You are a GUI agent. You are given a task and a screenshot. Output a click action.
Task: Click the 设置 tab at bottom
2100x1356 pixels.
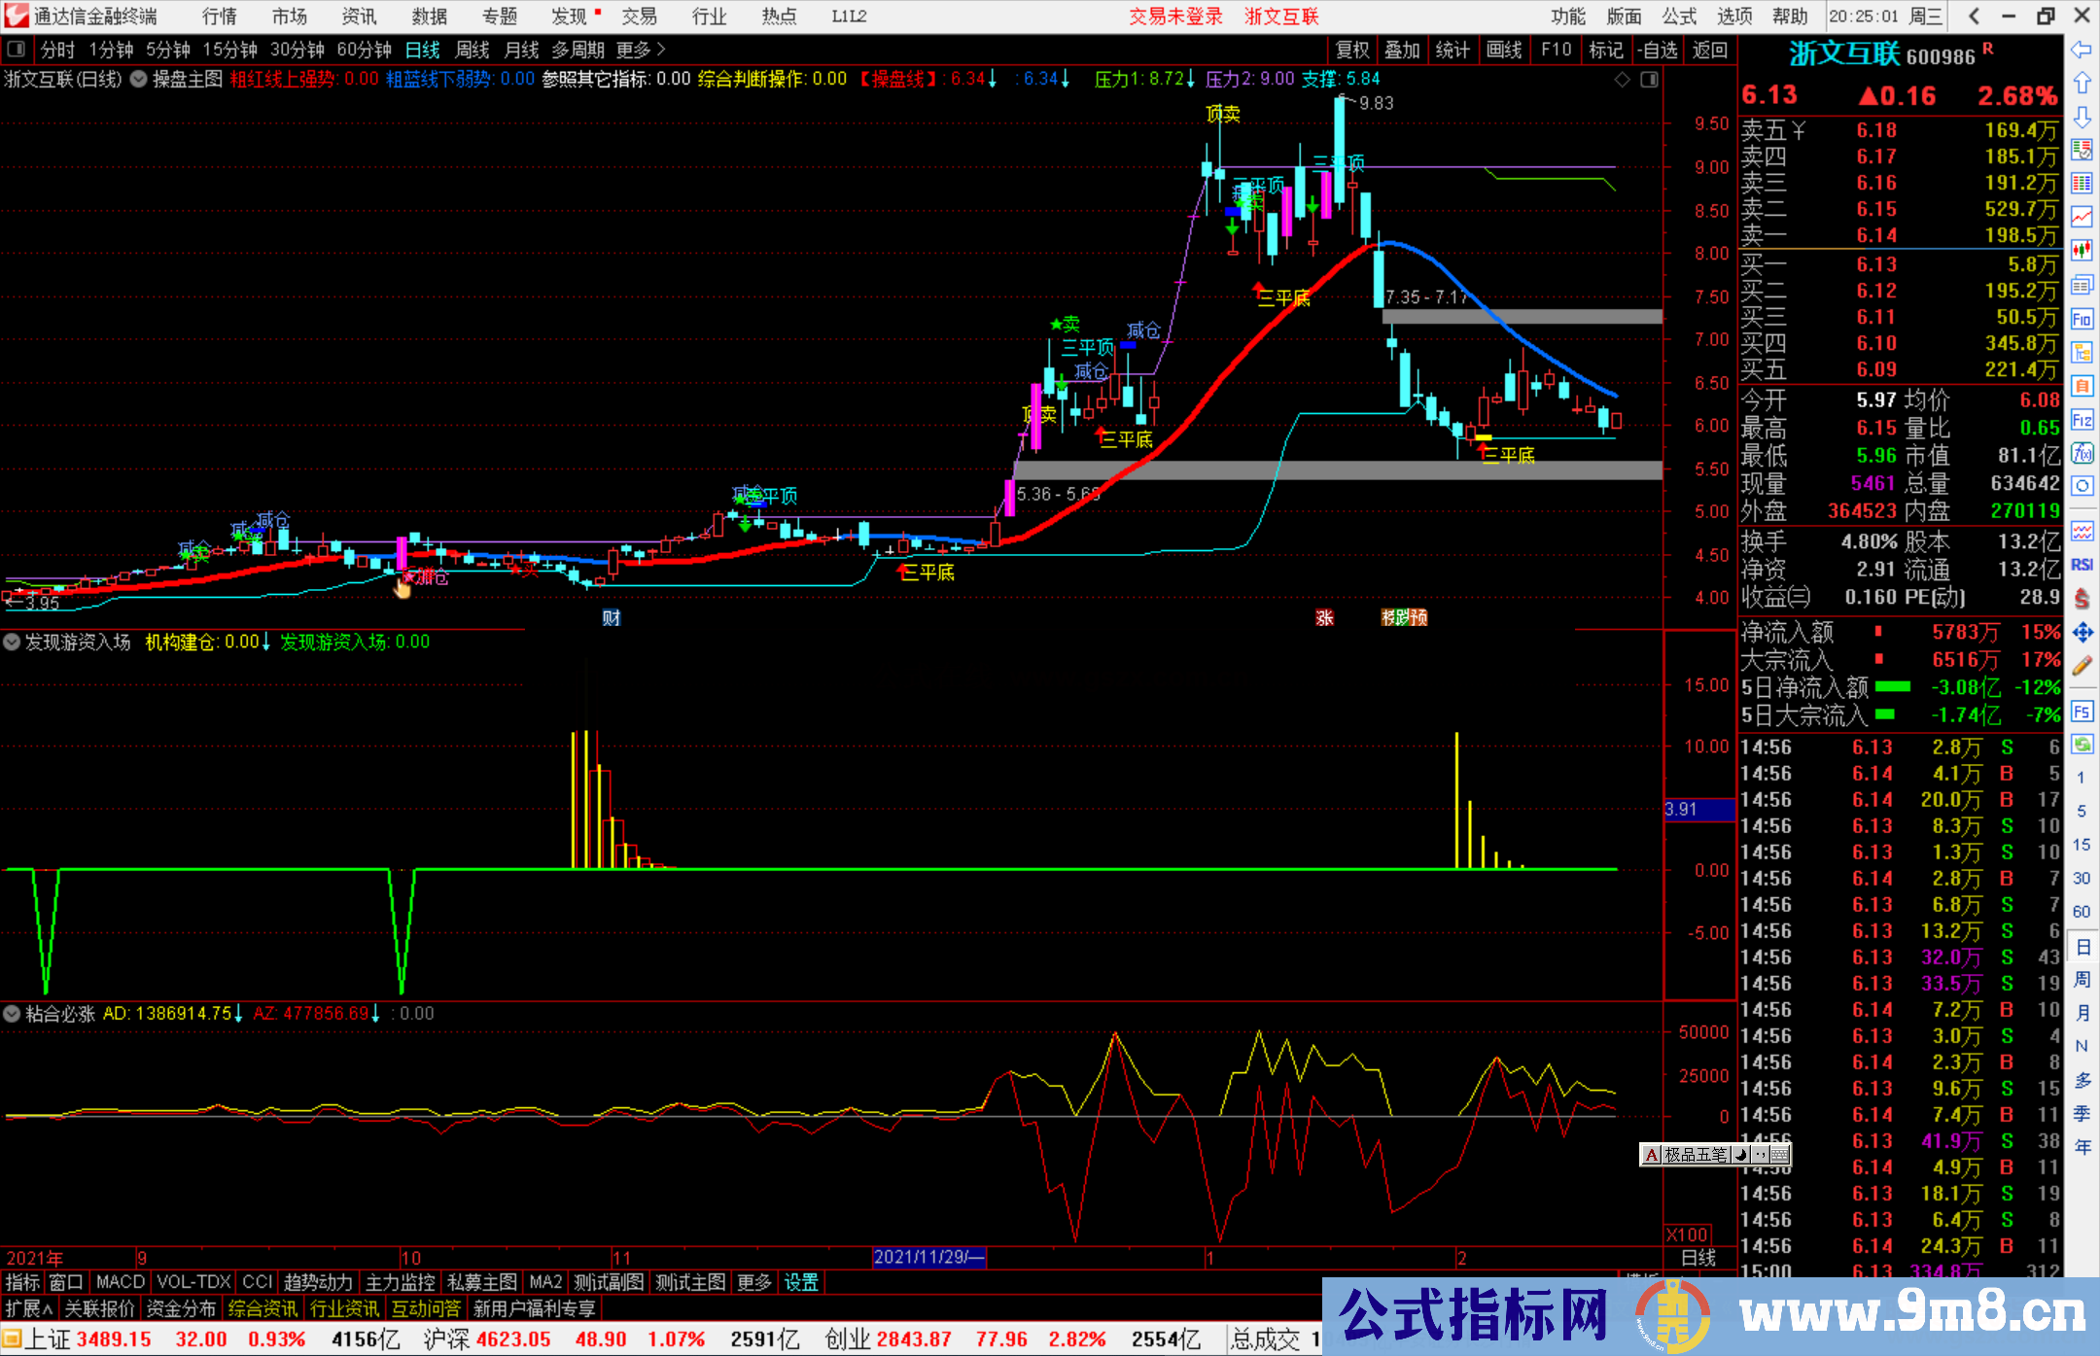tap(801, 1283)
